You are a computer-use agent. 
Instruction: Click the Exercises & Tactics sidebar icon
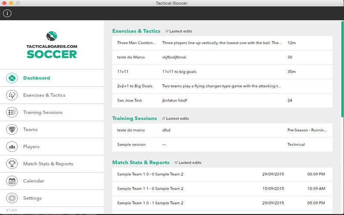tap(12, 95)
